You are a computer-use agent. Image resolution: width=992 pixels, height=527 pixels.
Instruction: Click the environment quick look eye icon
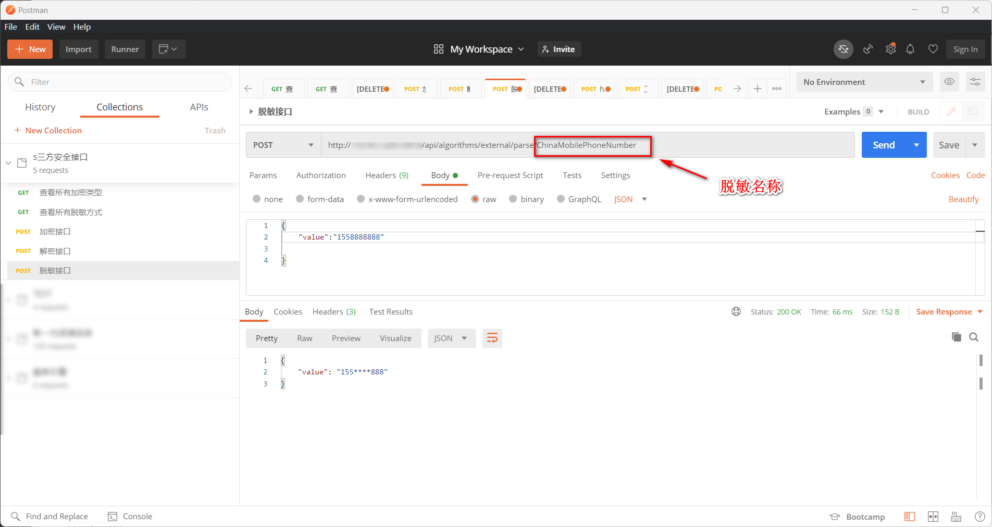click(949, 82)
